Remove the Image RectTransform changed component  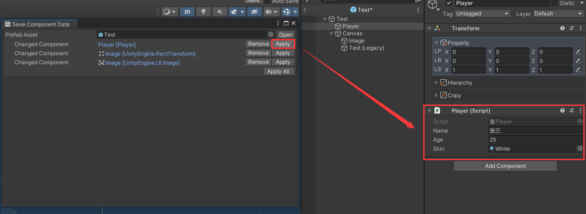tap(259, 53)
